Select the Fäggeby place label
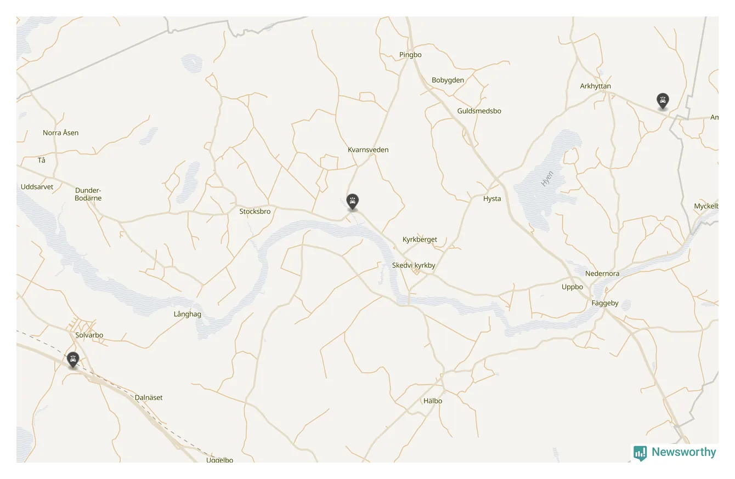 605,303
